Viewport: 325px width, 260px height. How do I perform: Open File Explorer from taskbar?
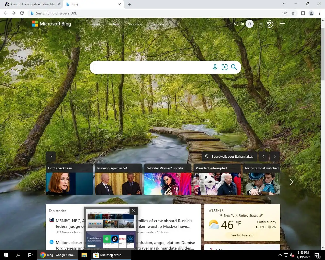click(84, 255)
